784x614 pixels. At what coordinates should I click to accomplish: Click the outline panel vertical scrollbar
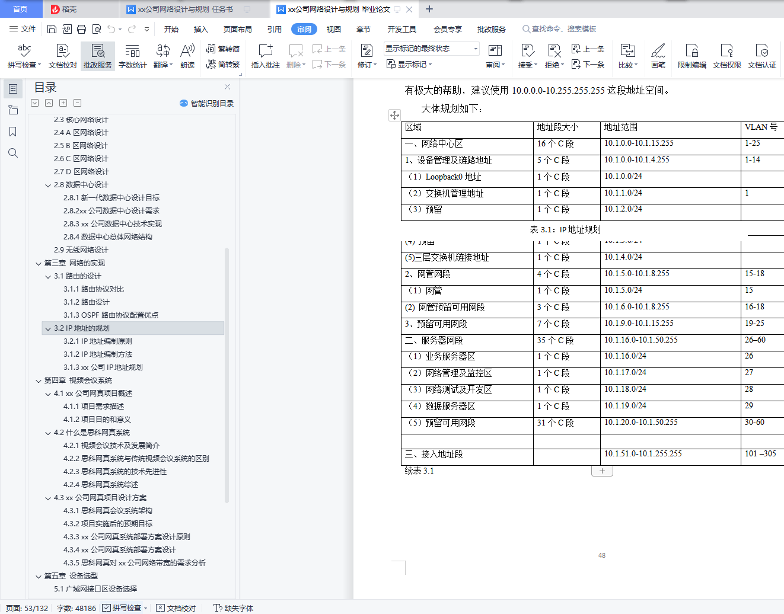click(227, 375)
